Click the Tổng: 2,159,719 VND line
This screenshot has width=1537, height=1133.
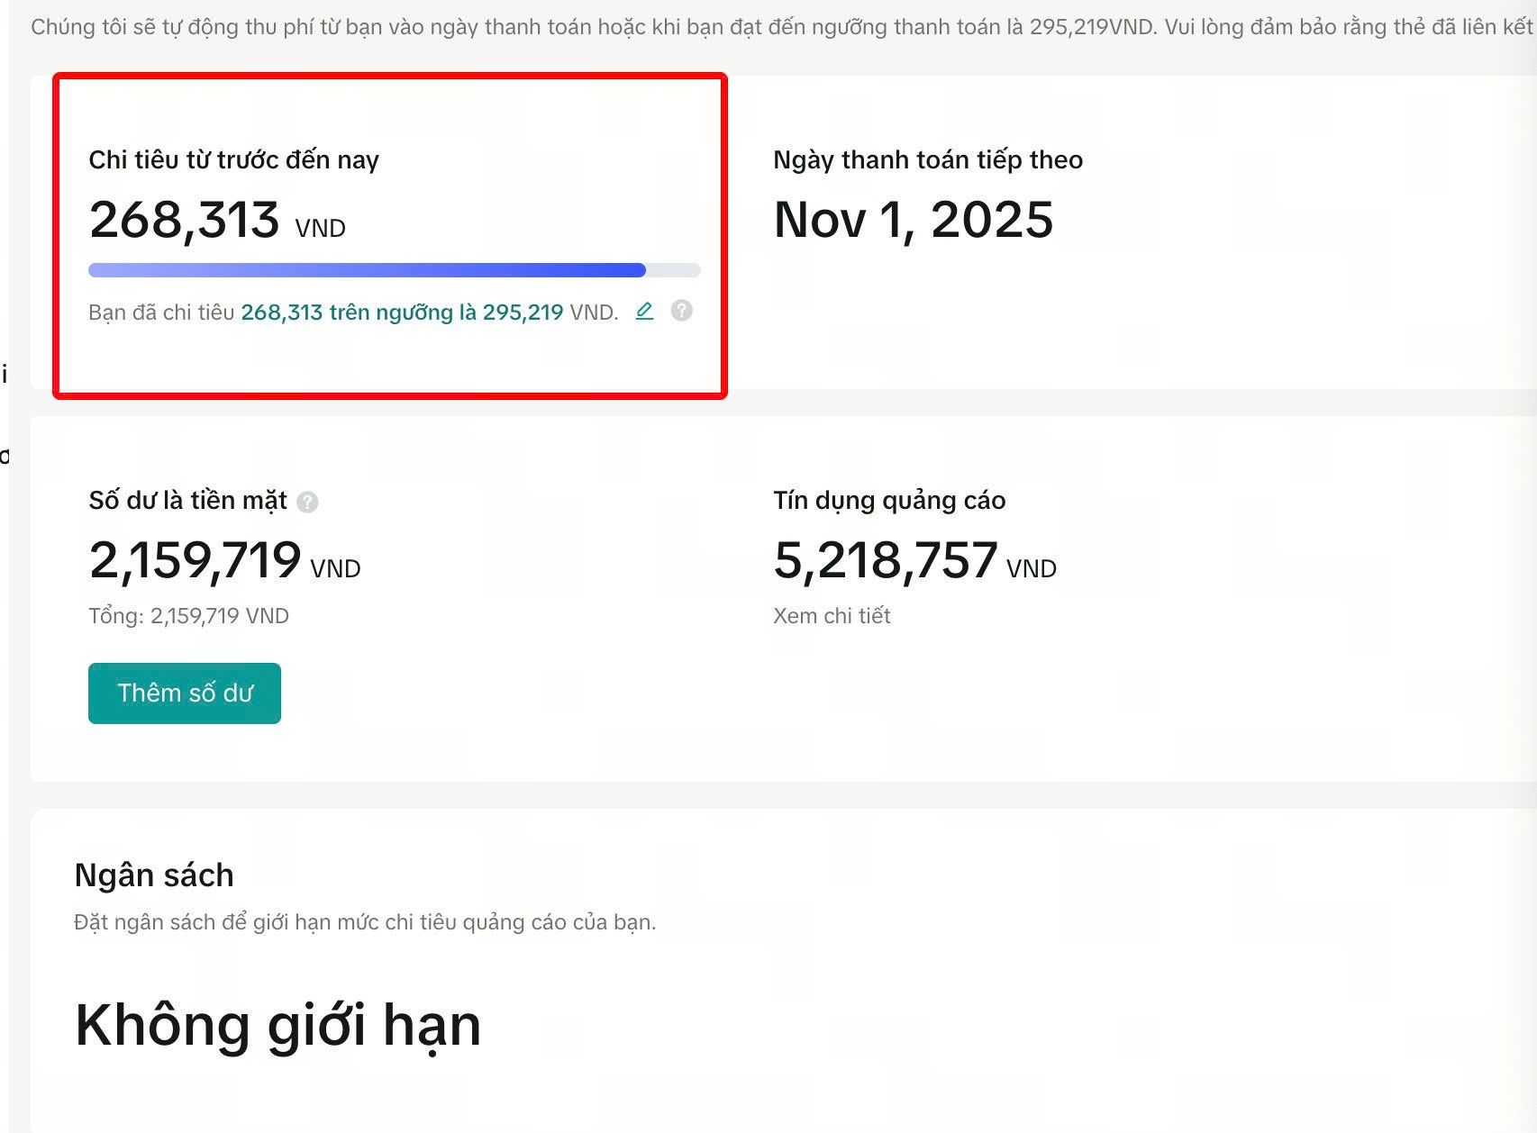188,616
